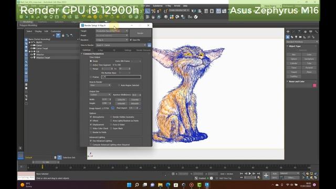Expand the Cat tree item
Viewport: 336px width, 189px height.
pyautogui.click(x=29, y=51)
